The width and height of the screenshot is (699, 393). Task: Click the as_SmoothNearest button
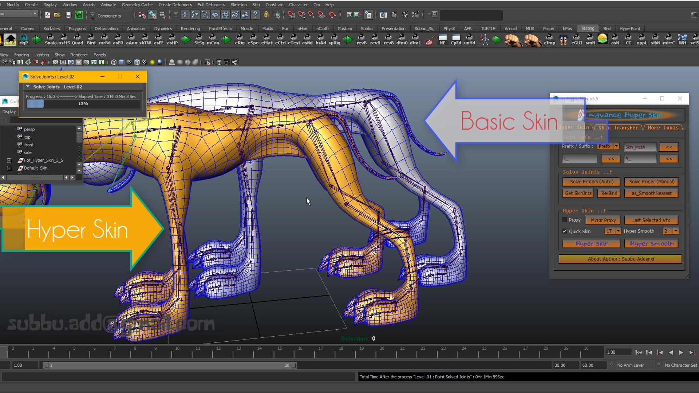(652, 193)
